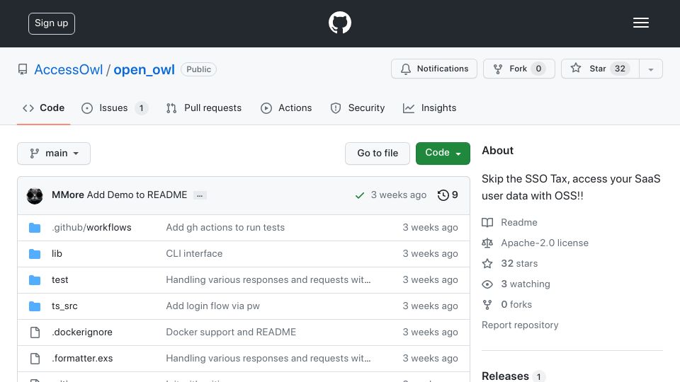Click the Public visibility label
This screenshot has width=680, height=382.
[x=198, y=69]
